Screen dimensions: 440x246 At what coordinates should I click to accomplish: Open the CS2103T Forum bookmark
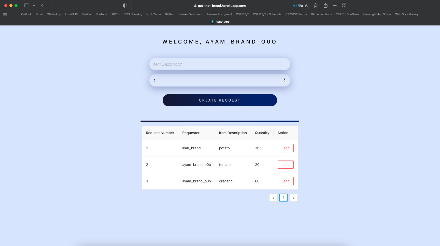point(296,14)
